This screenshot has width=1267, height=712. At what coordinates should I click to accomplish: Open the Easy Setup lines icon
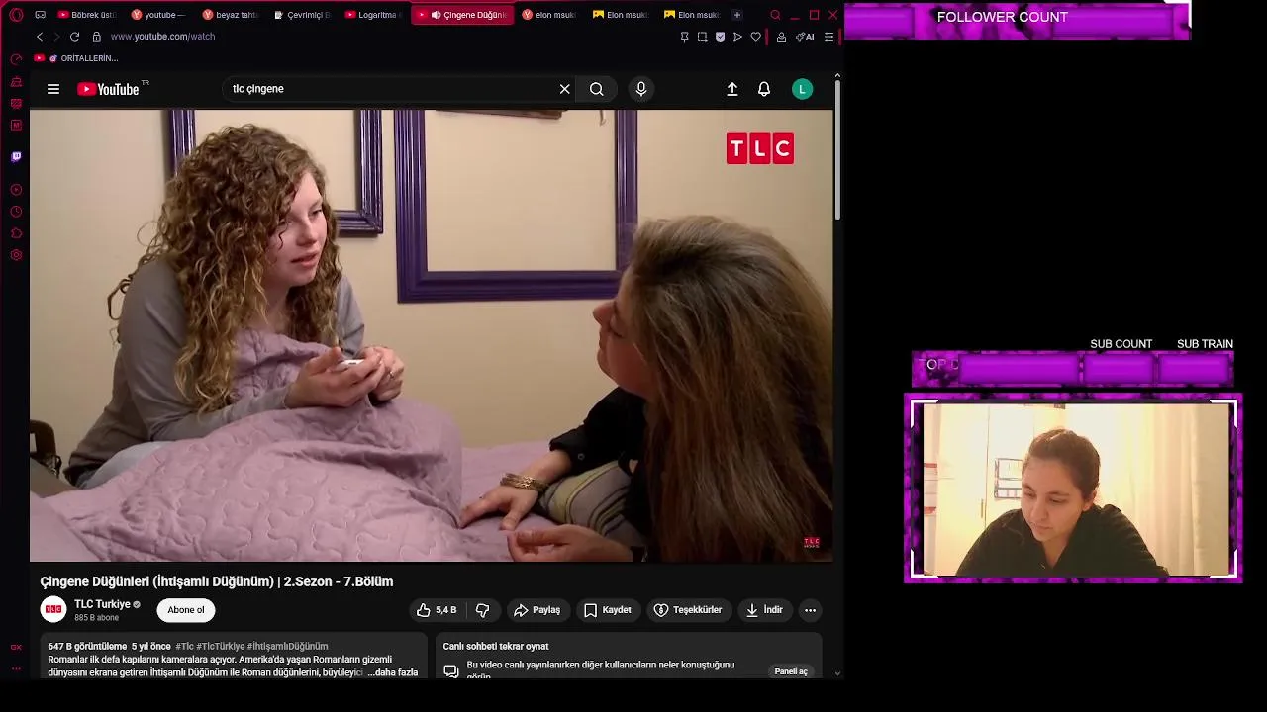pyautogui.click(x=828, y=37)
